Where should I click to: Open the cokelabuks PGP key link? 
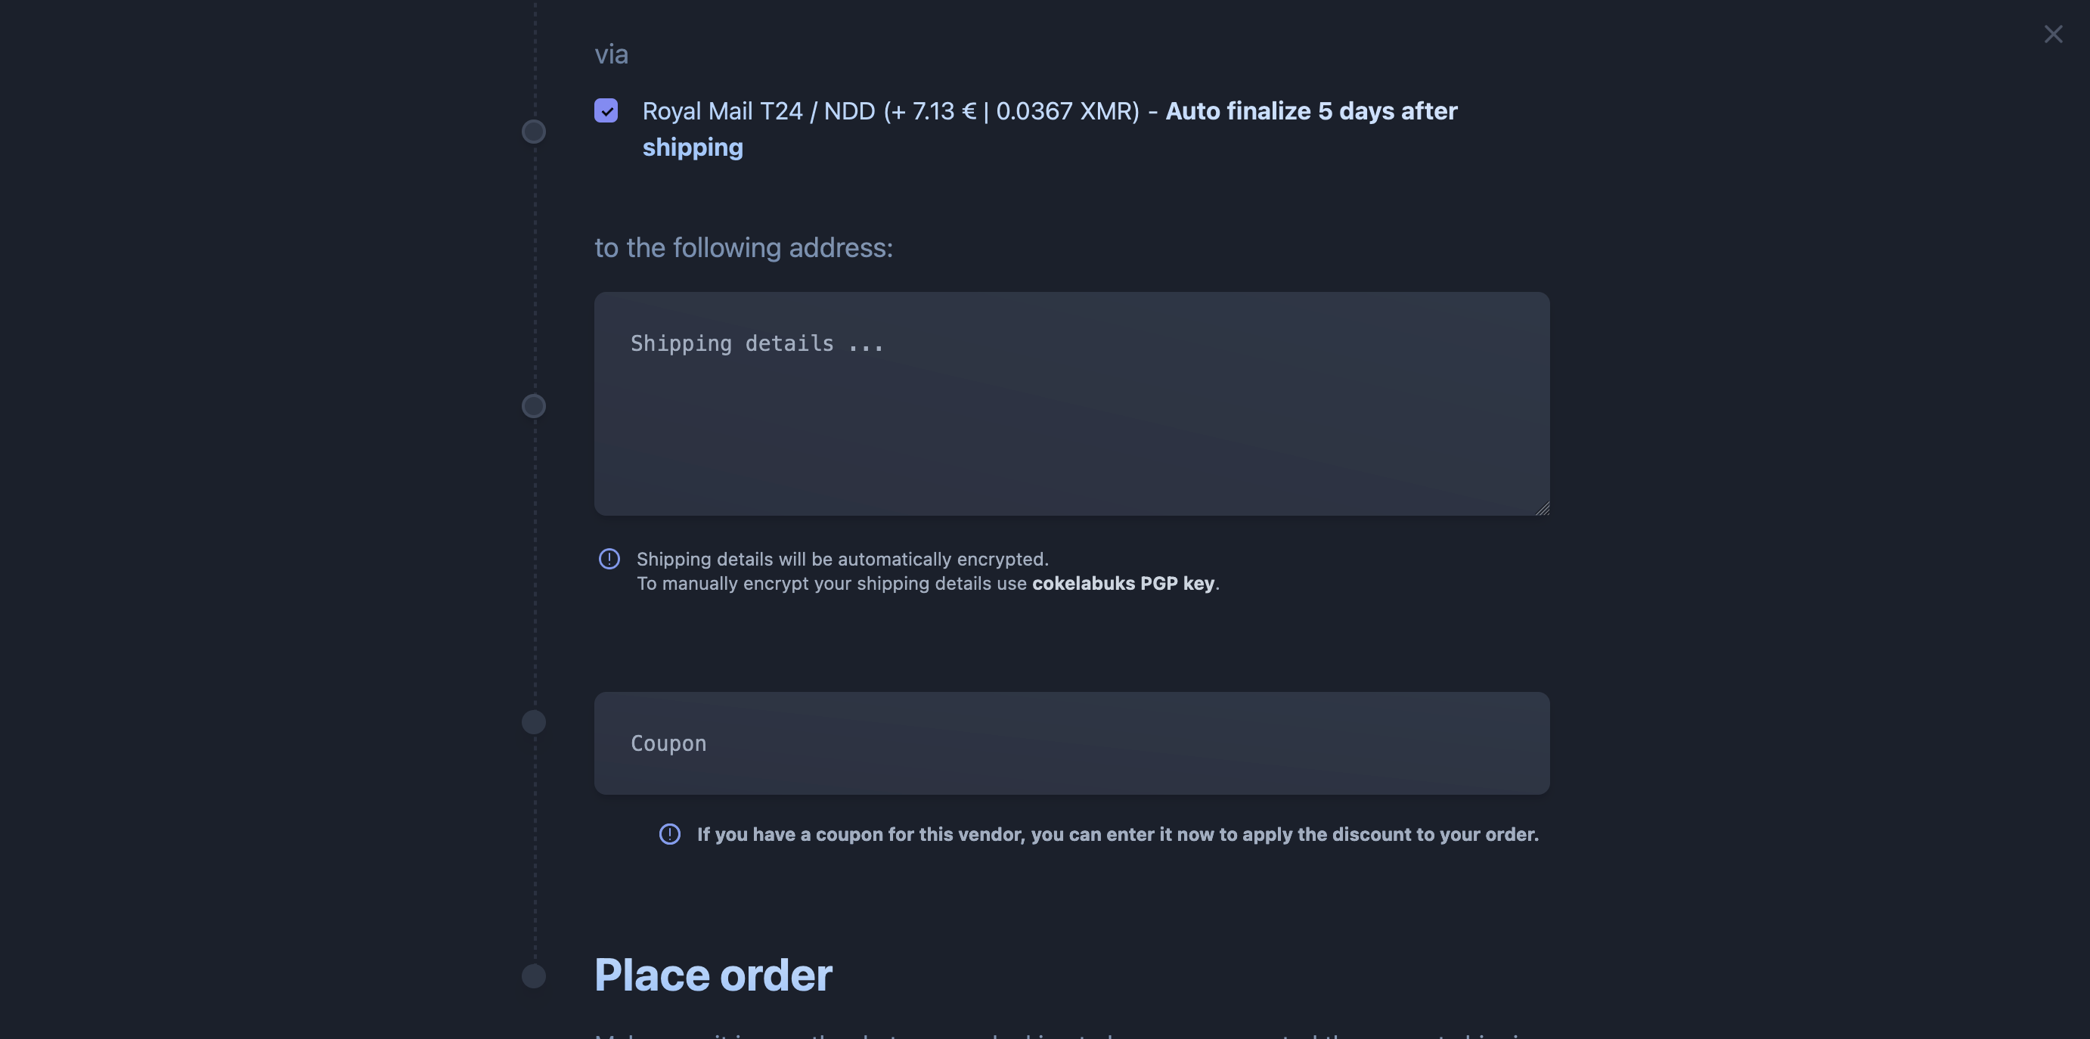[x=1124, y=583]
